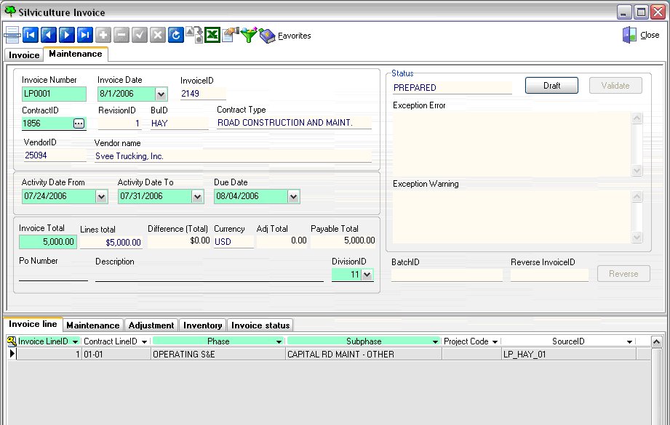The width and height of the screenshot is (670, 425).
Task: Expand the Activity Date To dropdown
Action: point(197,197)
